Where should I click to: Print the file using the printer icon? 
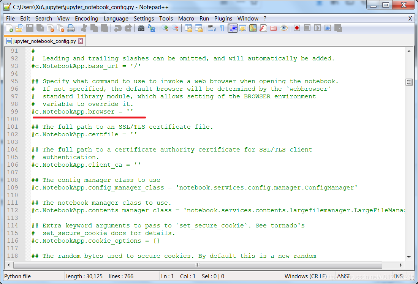coord(71,28)
